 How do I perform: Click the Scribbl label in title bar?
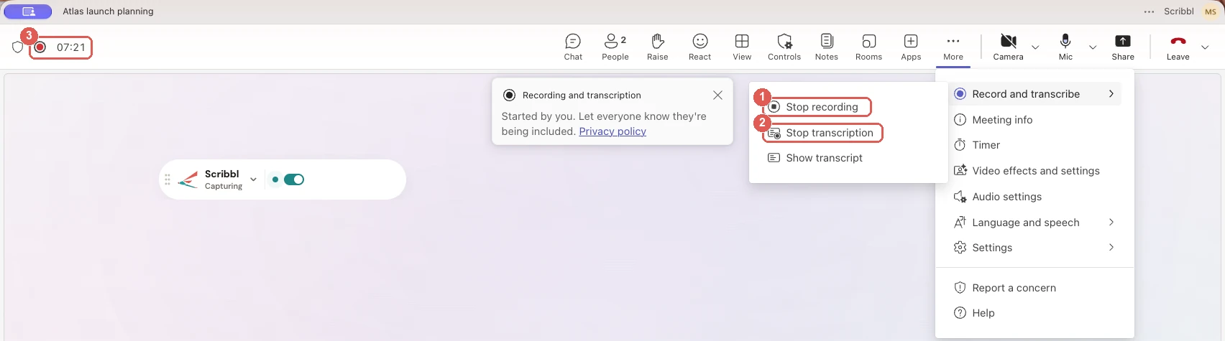[x=1179, y=11]
